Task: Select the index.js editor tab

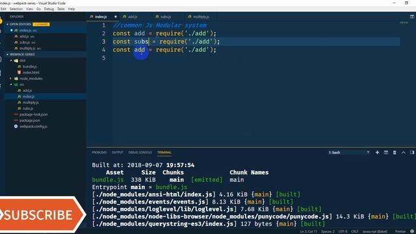Action: pos(101,17)
